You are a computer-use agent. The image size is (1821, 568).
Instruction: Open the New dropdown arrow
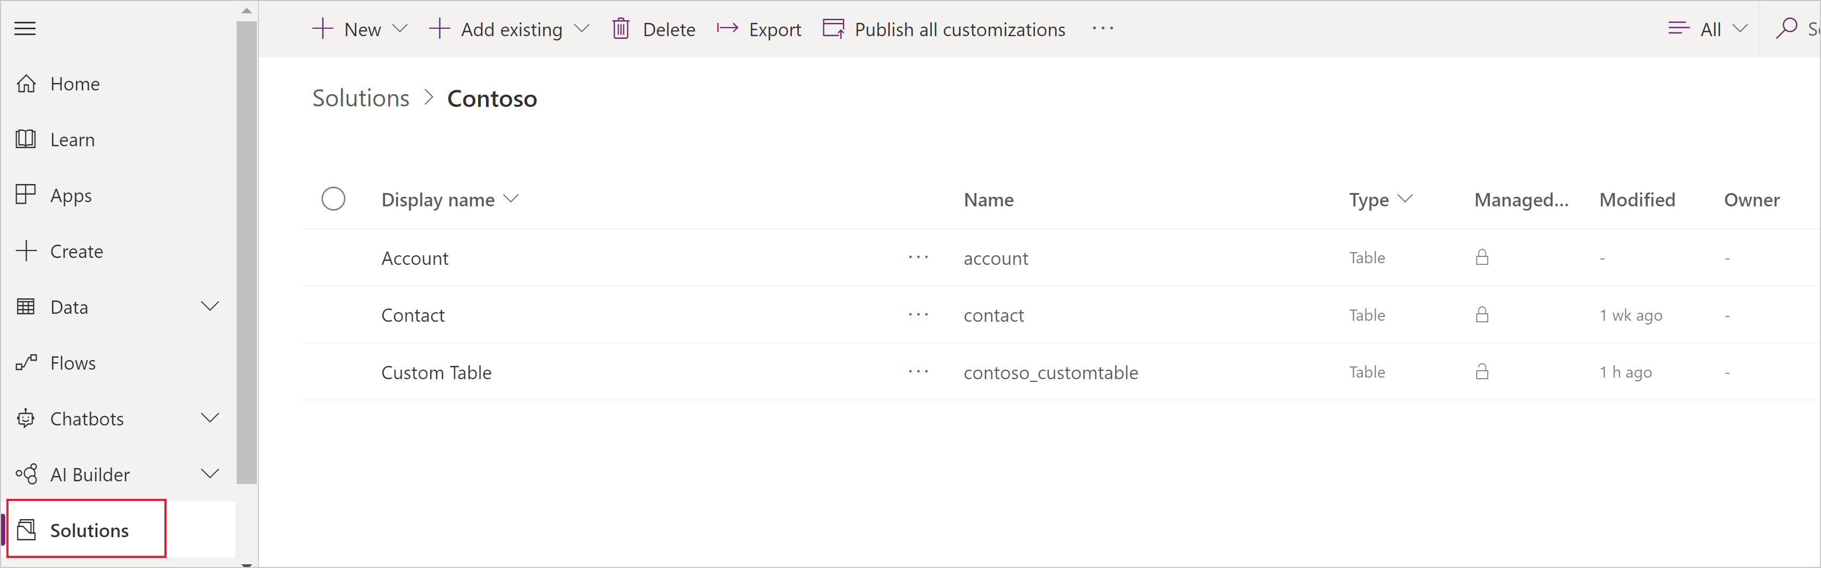coord(400,29)
